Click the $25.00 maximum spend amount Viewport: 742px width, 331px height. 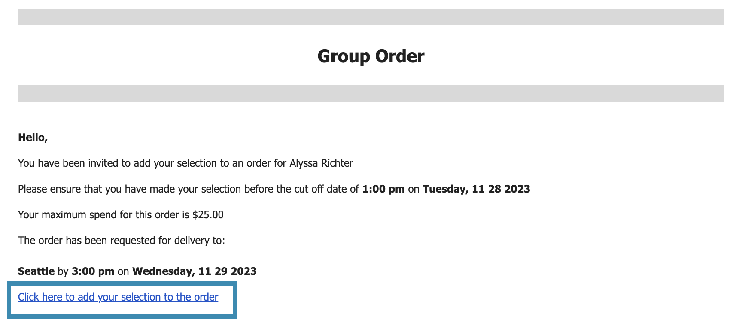pyautogui.click(x=208, y=215)
